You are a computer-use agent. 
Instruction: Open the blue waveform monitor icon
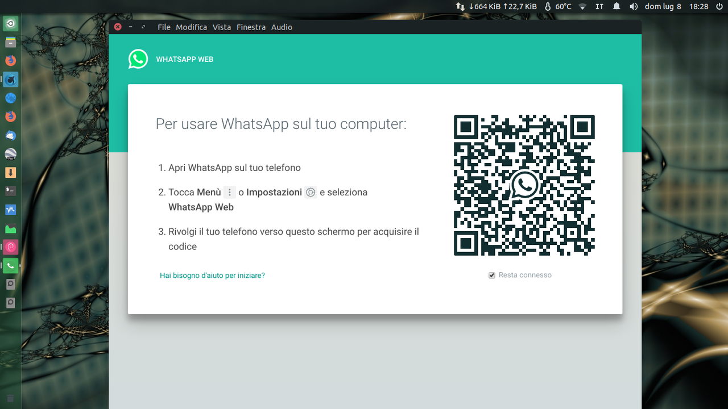[11, 210]
